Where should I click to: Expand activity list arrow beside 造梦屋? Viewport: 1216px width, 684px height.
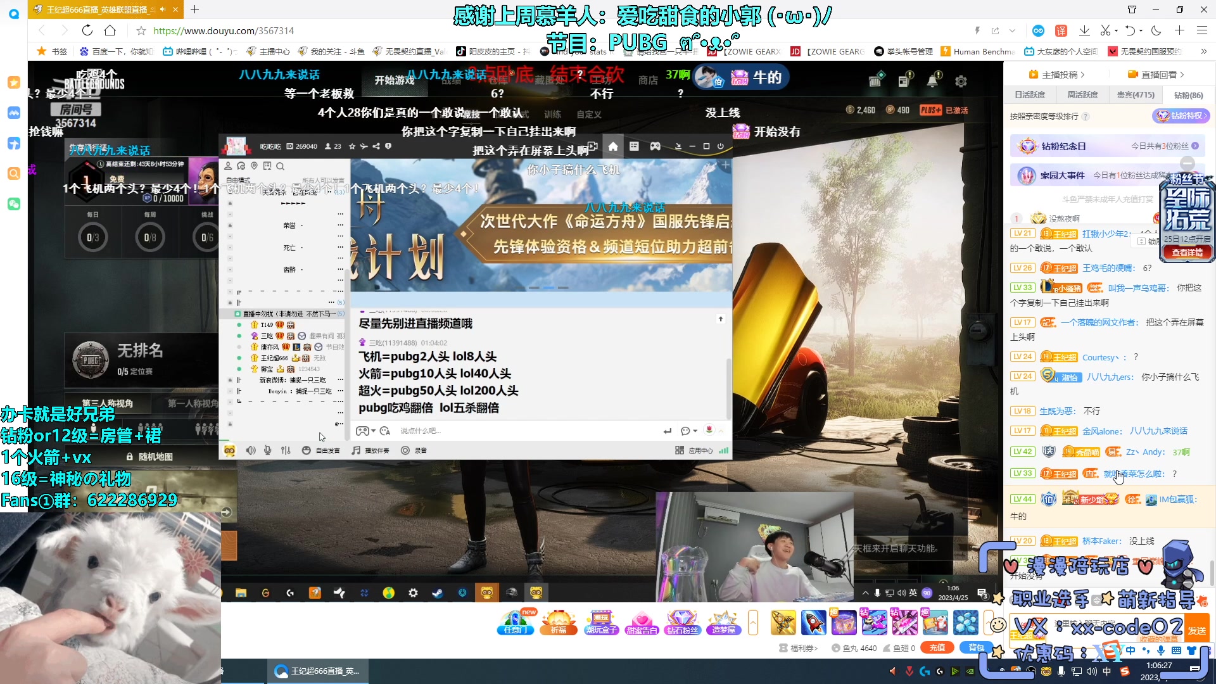click(x=753, y=622)
